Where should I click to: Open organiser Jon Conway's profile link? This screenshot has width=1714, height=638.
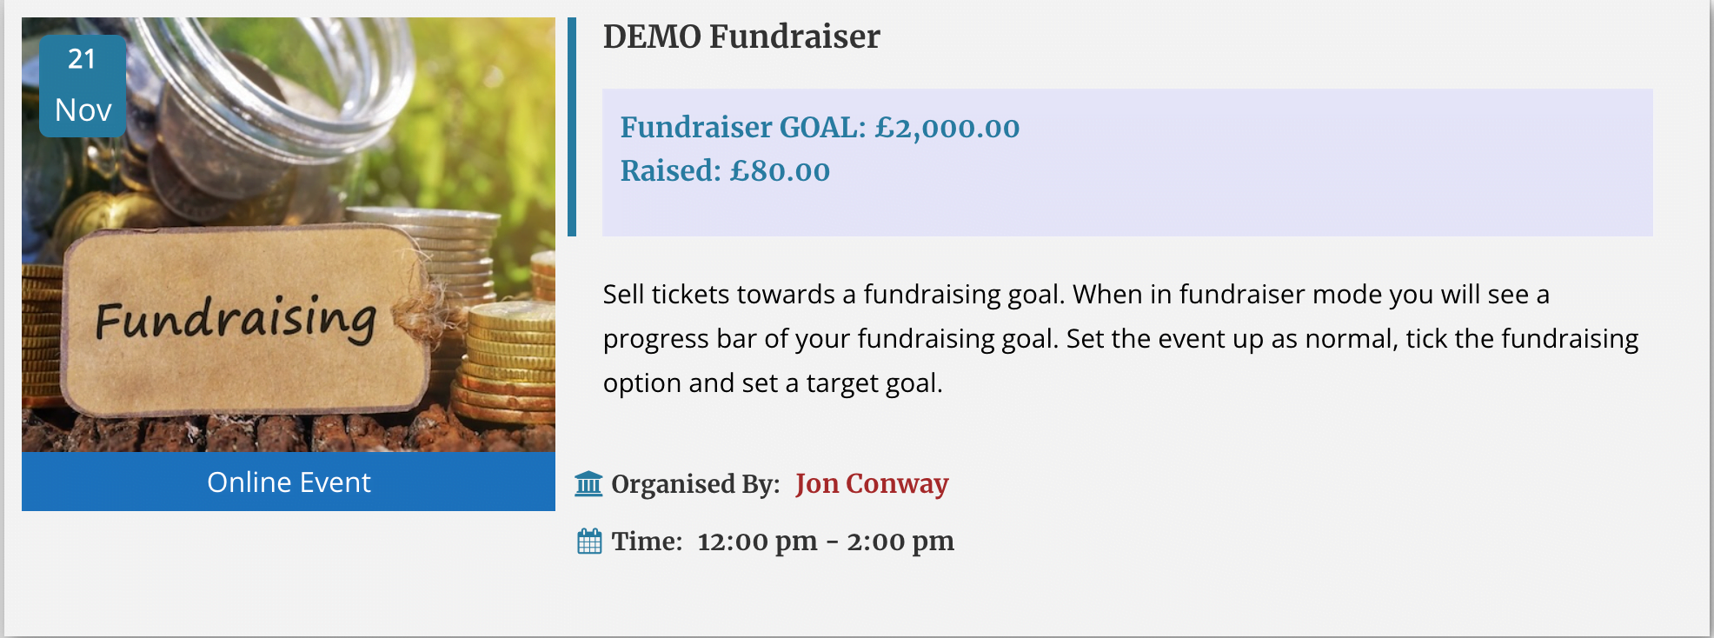(871, 483)
